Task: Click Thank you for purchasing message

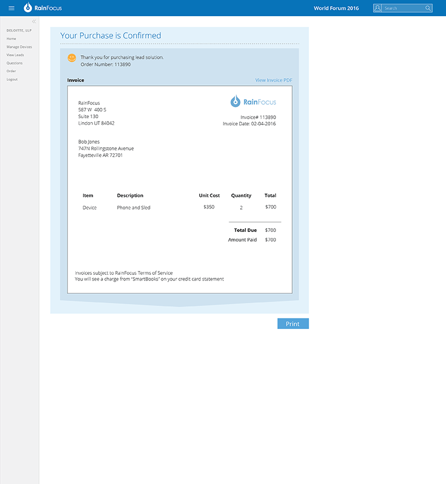Action: coord(122,57)
